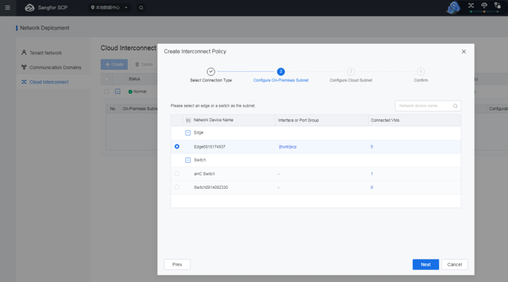The height and width of the screenshot is (282, 508).
Task: Open the cloud monitoring icon in top bar
Action: 483,6
